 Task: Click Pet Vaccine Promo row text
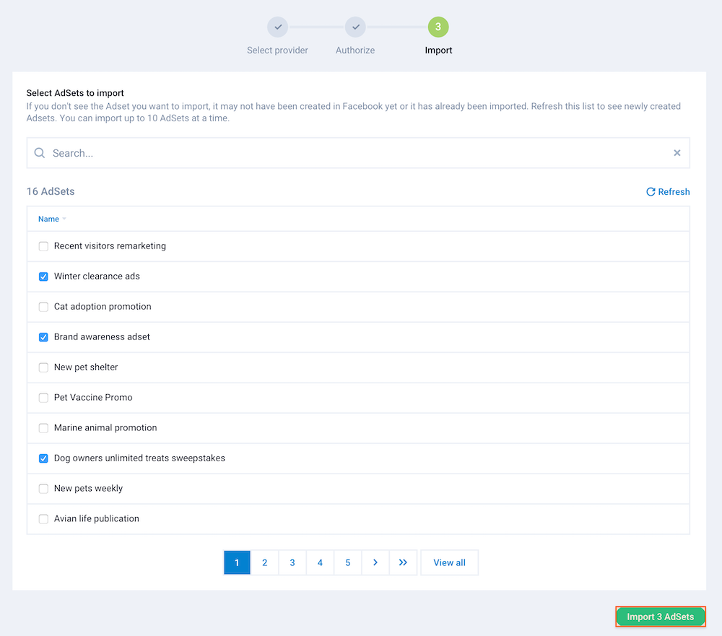(x=93, y=398)
